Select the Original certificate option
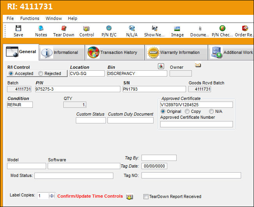Image resolution: width=254 pixels, height=207 pixels. pos(163,111)
